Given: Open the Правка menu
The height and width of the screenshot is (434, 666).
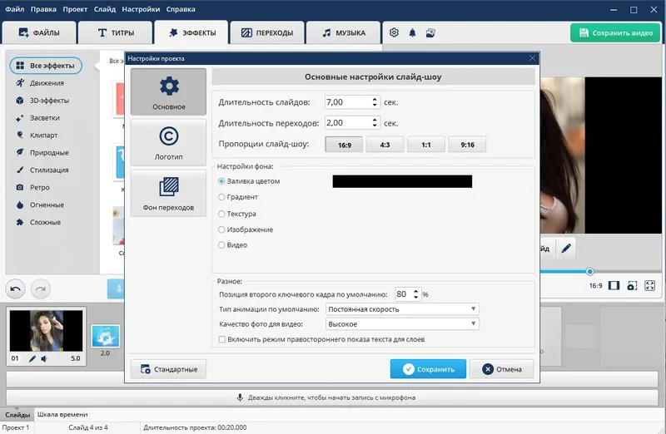Looking at the screenshot, I should tap(43, 9).
